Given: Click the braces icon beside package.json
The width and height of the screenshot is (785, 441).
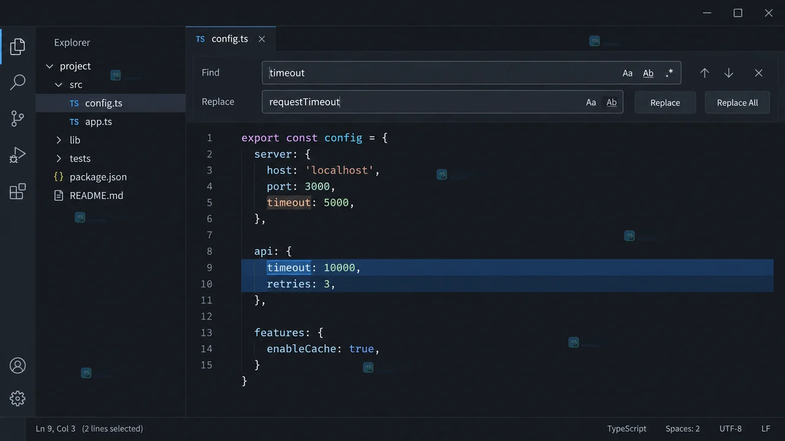Looking at the screenshot, I should [x=59, y=176].
